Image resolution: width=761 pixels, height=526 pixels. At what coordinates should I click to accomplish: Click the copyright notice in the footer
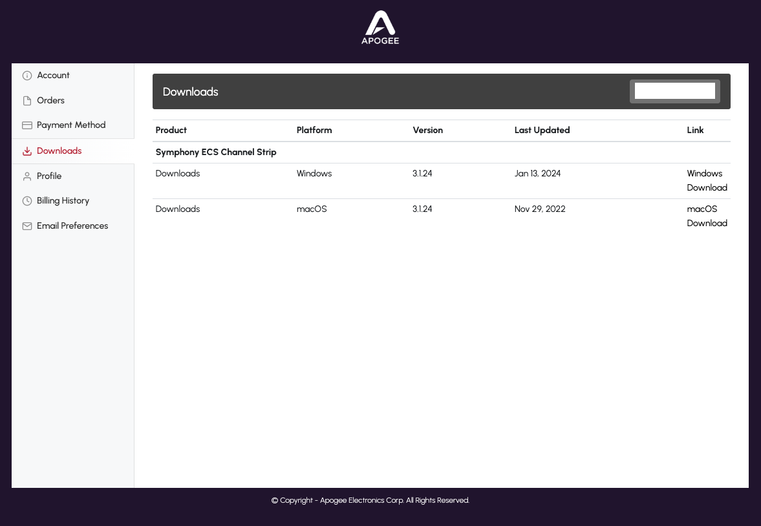point(370,500)
